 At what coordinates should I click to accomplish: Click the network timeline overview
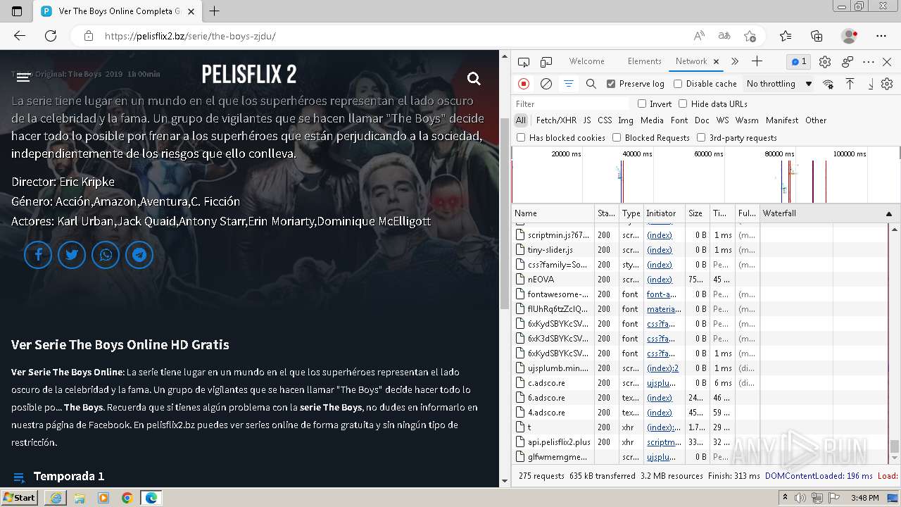[705, 175]
